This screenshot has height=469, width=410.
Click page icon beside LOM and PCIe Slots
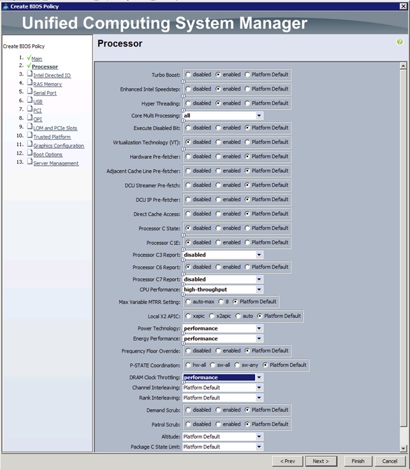click(x=29, y=126)
